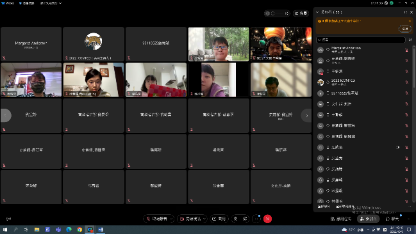The width and height of the screenshot is (416, 234).
Task: Open Windows notification center icon
Action: click(x=410, y=230)
